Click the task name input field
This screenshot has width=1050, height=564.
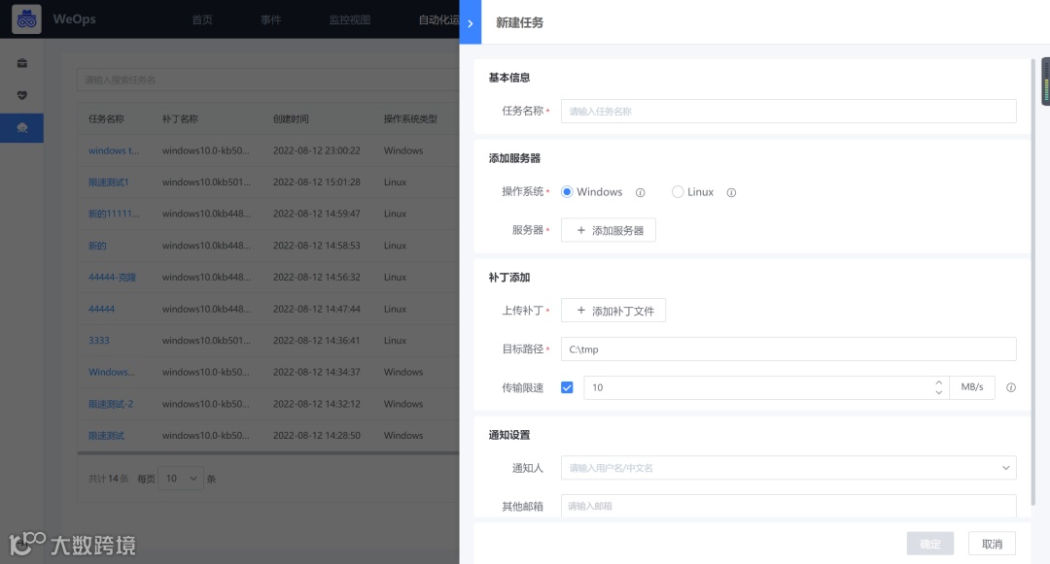point(788,112)
